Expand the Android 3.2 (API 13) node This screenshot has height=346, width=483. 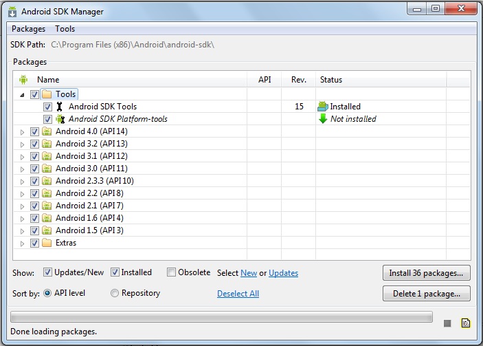(22, 144)
